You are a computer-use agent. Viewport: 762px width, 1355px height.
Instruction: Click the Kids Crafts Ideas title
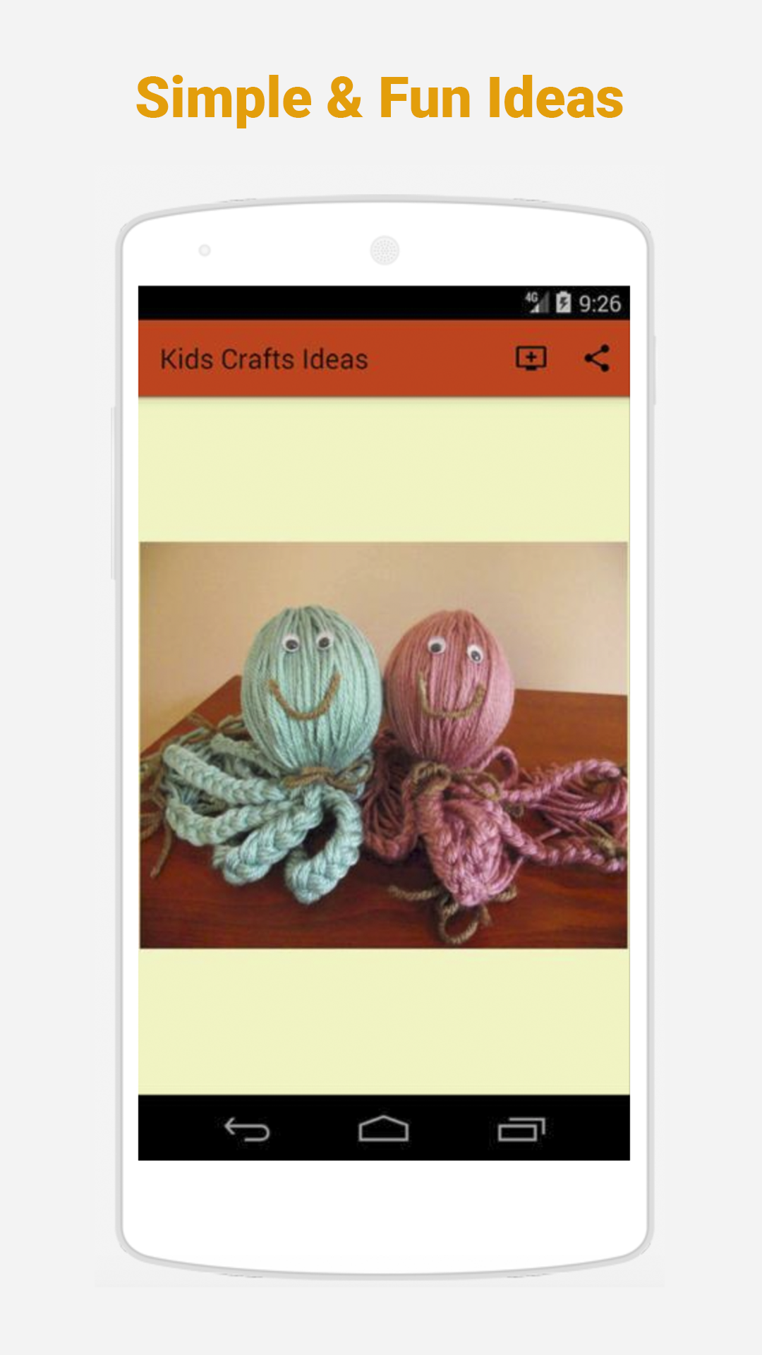pyautogui.click(x=264, y=359)
